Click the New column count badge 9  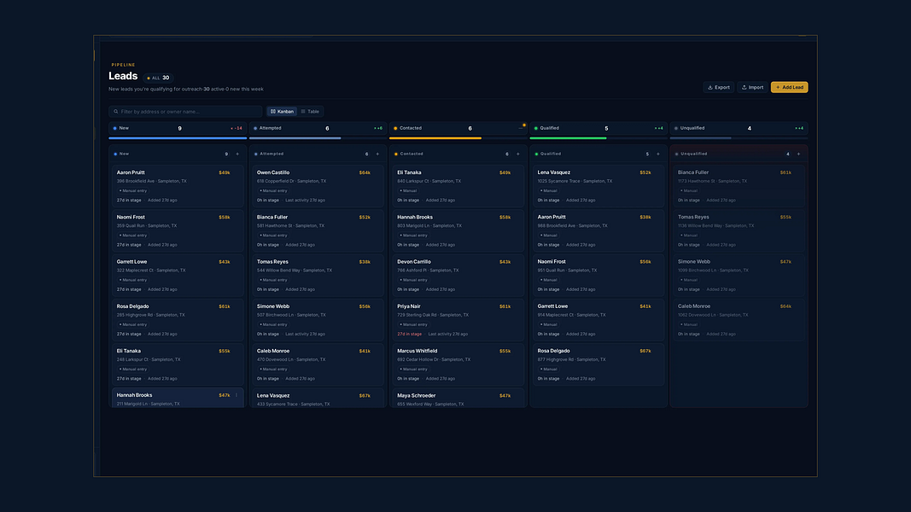[226, 154]
